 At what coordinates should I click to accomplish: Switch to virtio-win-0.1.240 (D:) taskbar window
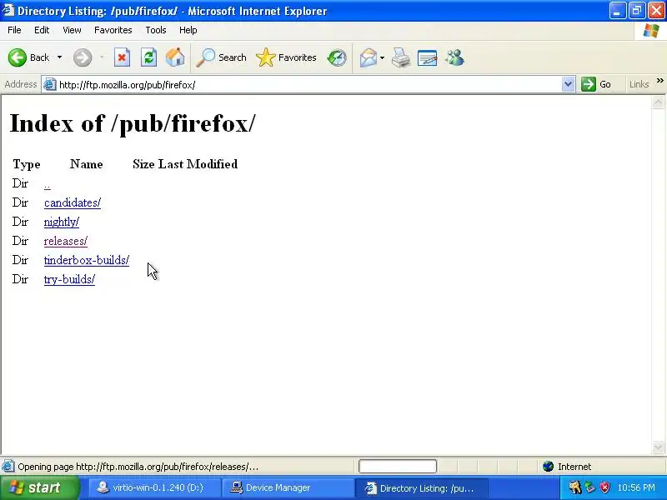155,487
